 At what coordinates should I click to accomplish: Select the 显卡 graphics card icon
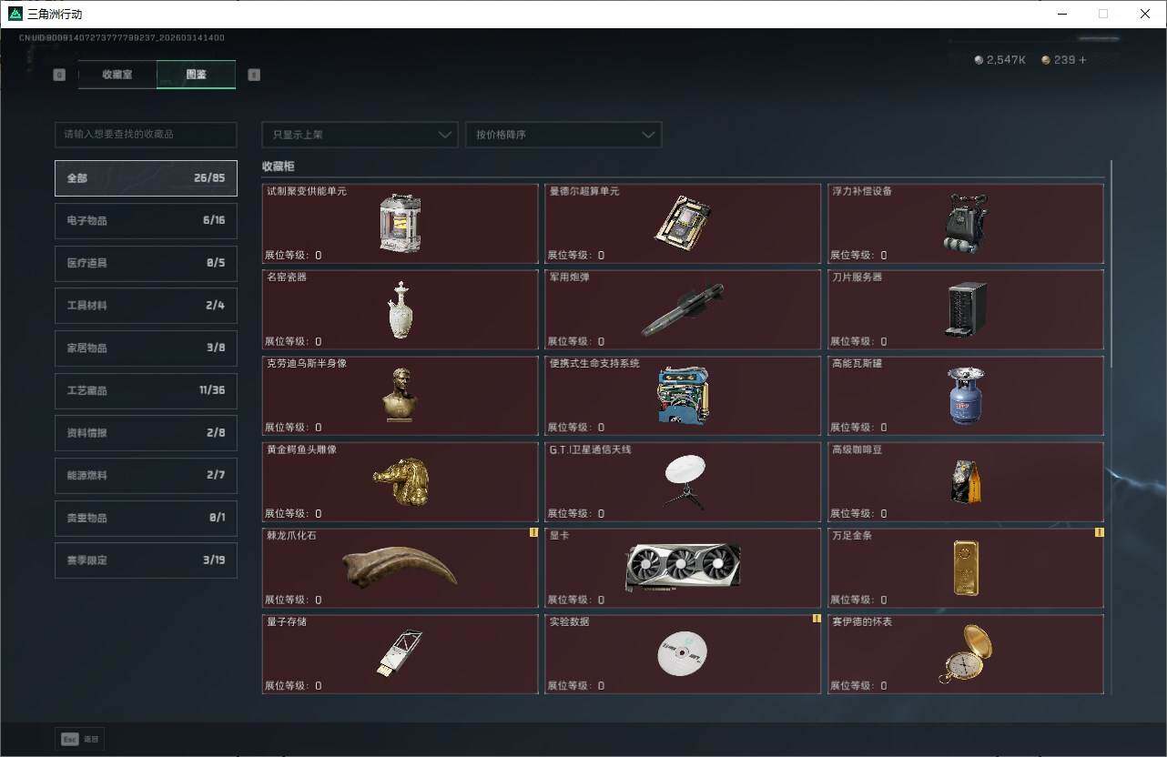tap(683, 567)
